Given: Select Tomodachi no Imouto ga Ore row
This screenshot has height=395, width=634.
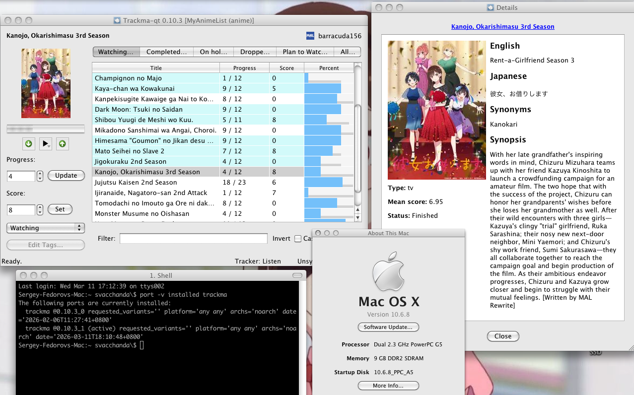Looking at the screenshot, I should [x=223, y=203].
